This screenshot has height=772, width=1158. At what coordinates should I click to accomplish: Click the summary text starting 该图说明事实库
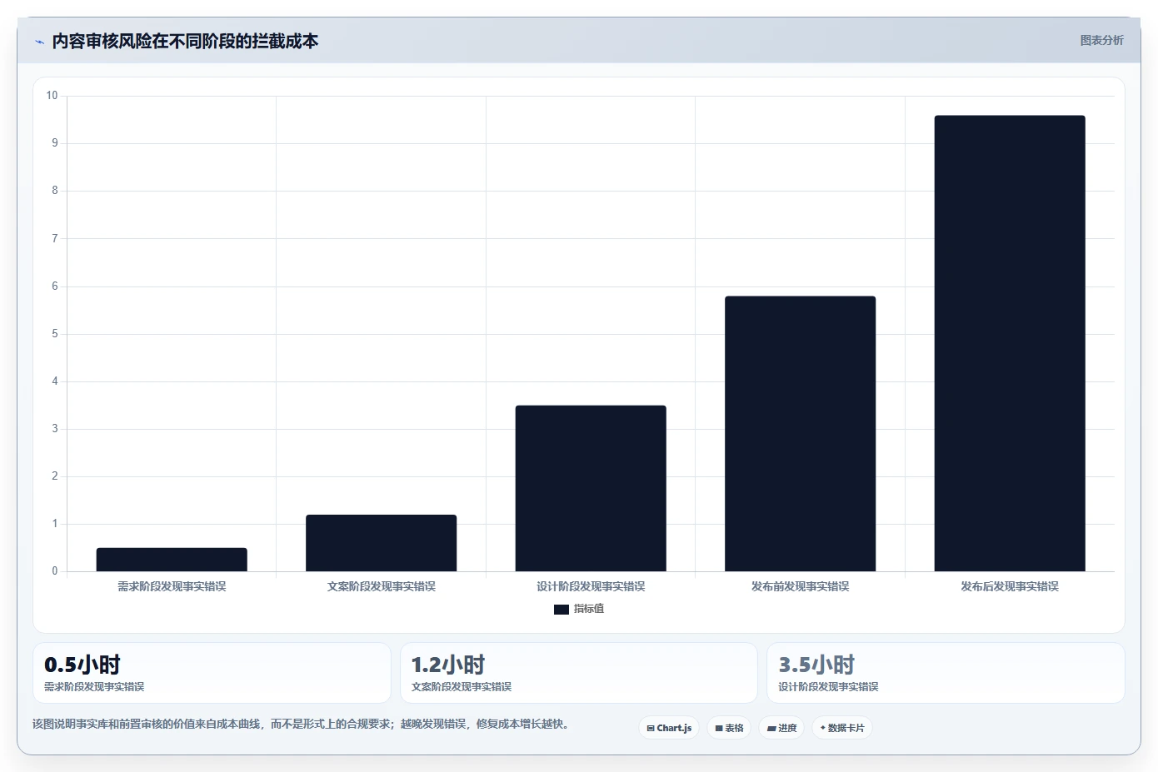pos(302,724)
